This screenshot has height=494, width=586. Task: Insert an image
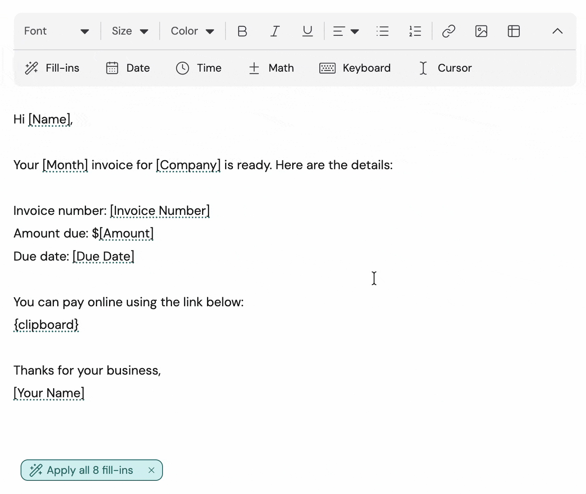coord(481,31)
